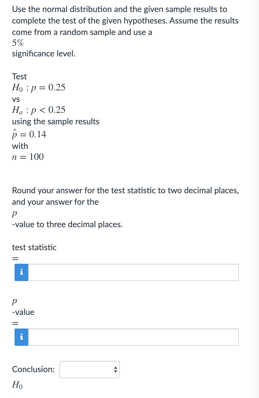Click the info icon beside the test statistic field

(22, 272)
